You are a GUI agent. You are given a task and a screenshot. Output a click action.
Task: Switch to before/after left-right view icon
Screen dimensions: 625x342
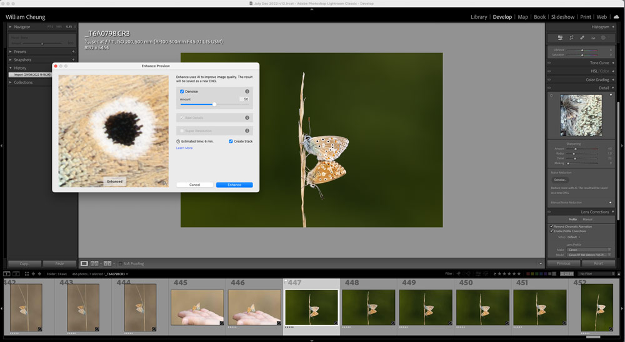click(x=94, y=263)
